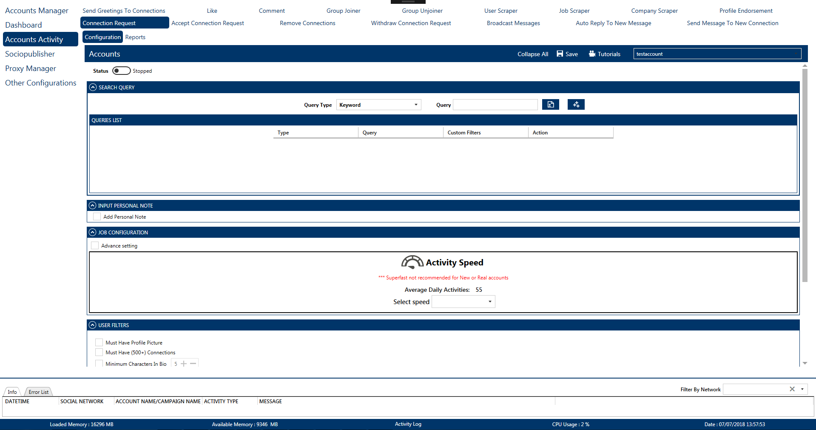
Task: Open the User Scraper module
Action: (x=500, y=11)
